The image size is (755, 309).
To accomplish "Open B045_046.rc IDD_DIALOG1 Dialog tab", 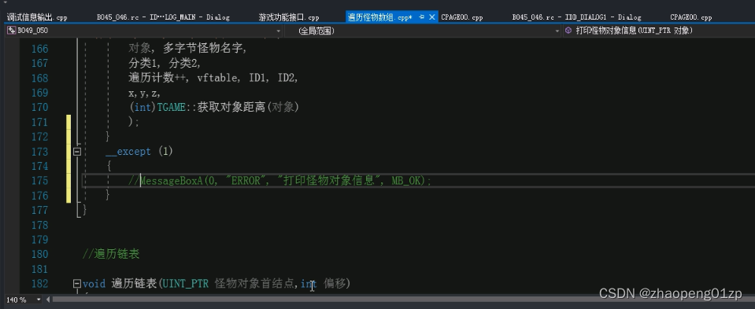I will [576, 17].
